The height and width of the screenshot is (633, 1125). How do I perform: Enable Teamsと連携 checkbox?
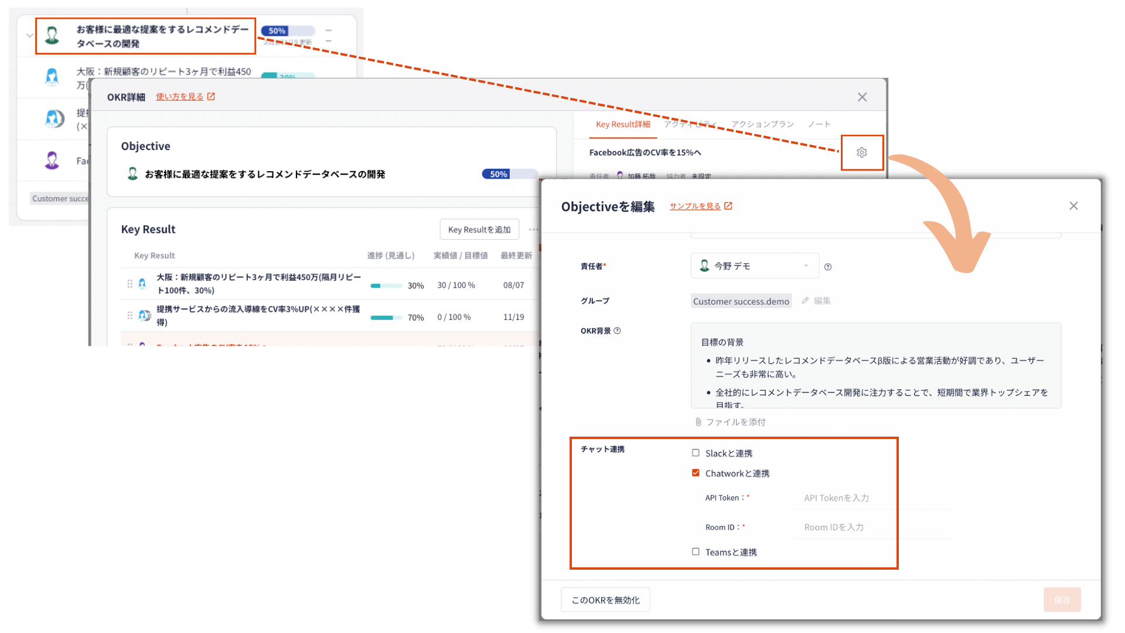(696, 552)
